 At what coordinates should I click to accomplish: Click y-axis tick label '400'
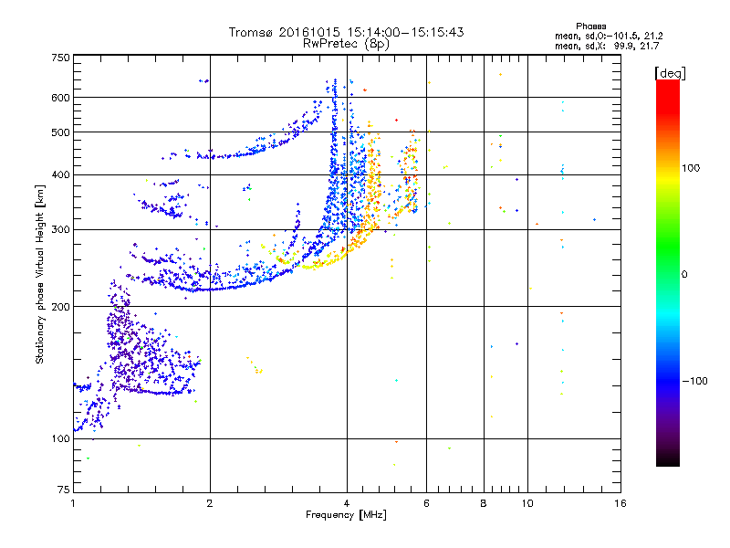click(60, 175)
